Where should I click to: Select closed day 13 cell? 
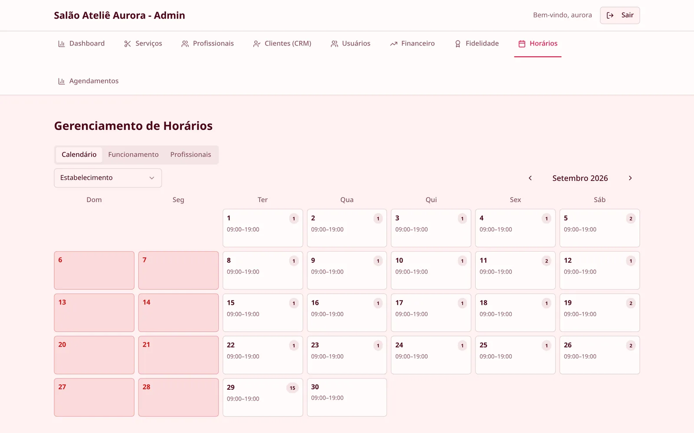(x=94, y=313)
